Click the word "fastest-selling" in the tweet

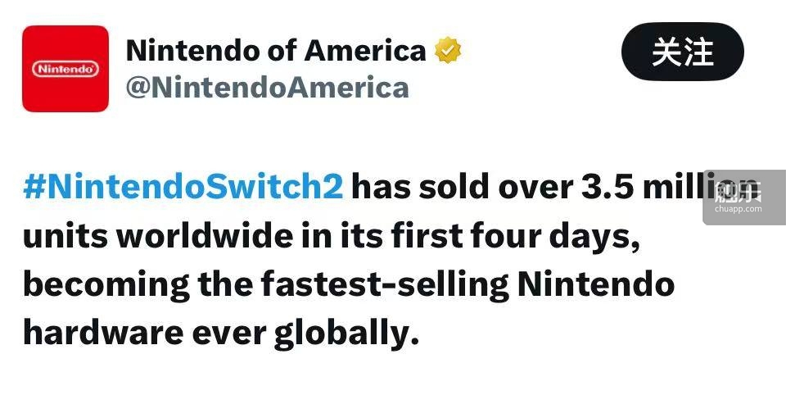[x=385, y=284]
